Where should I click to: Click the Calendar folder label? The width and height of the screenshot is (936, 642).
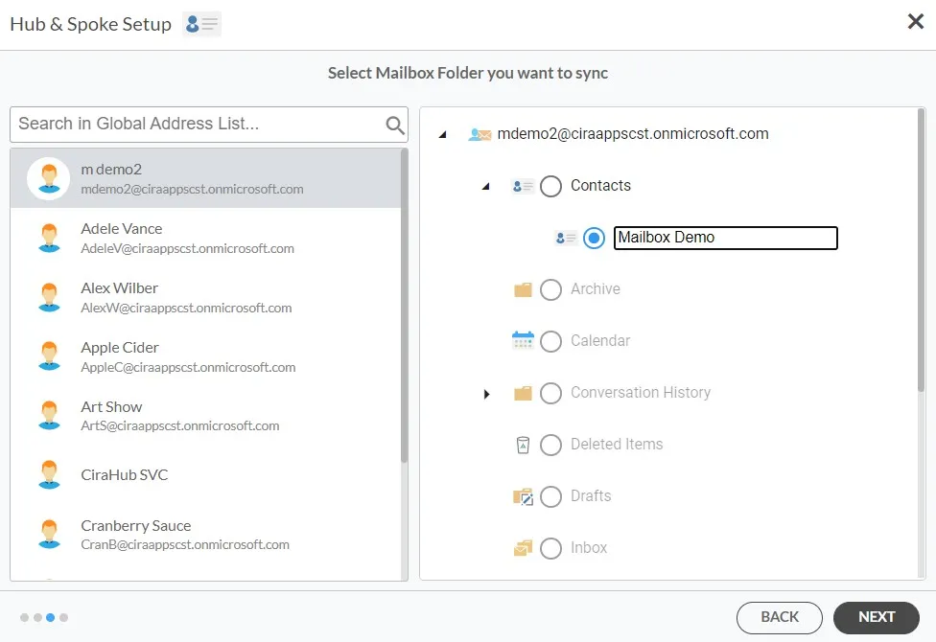coord(600,341)
